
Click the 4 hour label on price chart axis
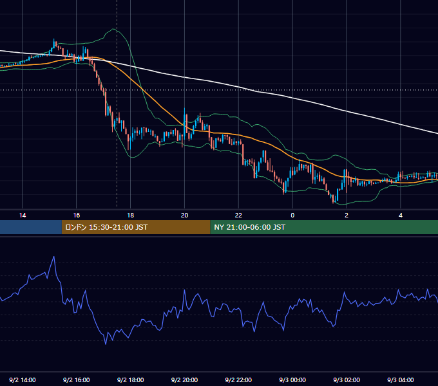[401, 216]
